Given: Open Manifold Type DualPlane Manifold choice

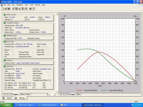Looking at the screenshot, I should (x=22, y=47).
